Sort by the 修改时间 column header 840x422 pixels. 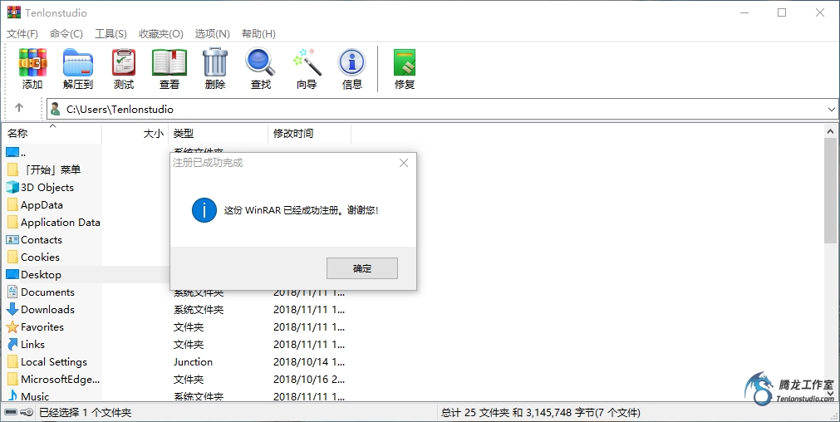pyautogui.click(x=310, y=134)
